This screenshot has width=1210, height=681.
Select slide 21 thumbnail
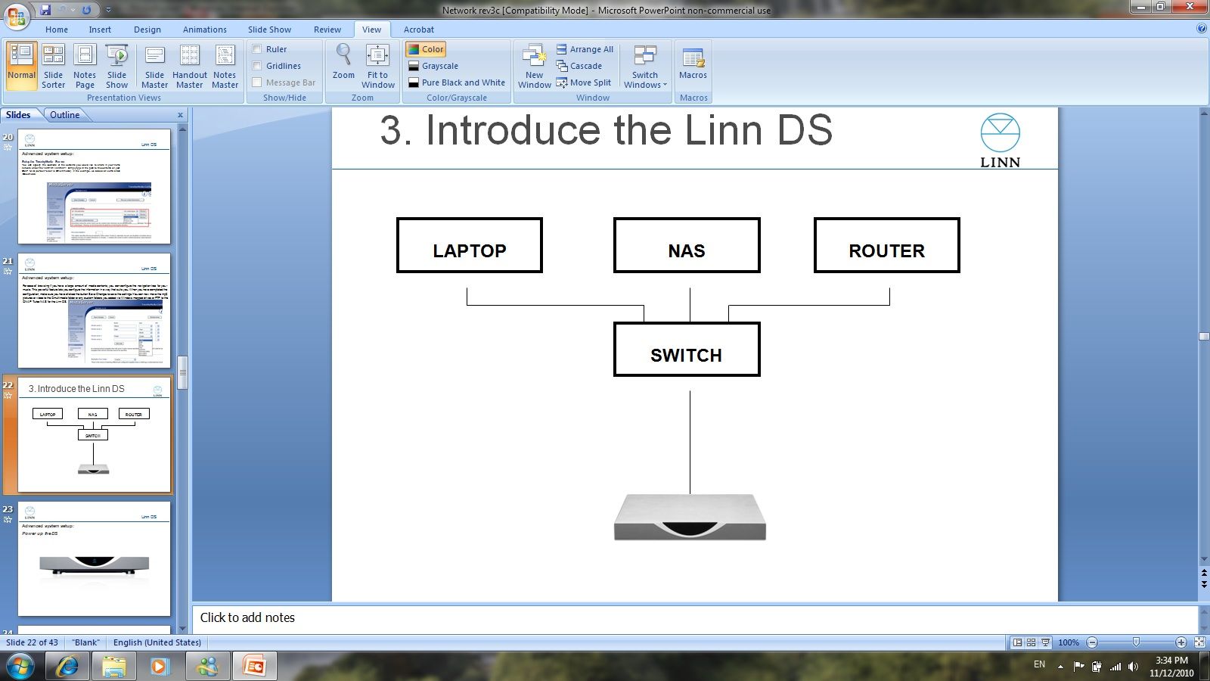pos(94,310)
